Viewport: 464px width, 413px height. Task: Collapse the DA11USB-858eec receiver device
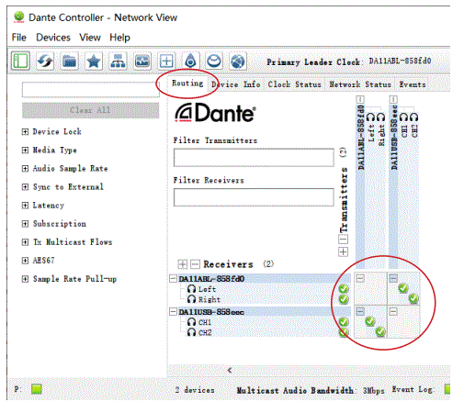pos(173,312)
